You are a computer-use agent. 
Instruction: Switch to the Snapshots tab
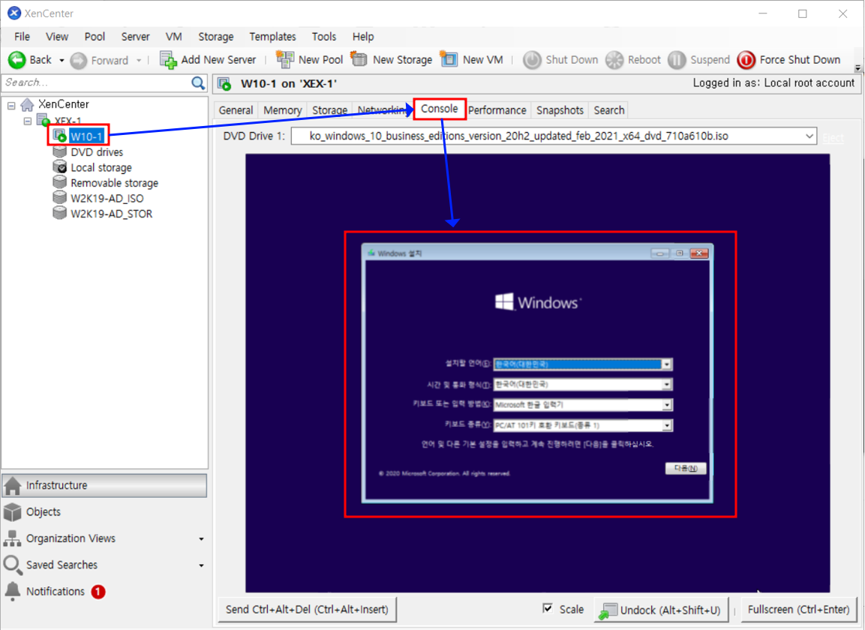pos(560,110)
